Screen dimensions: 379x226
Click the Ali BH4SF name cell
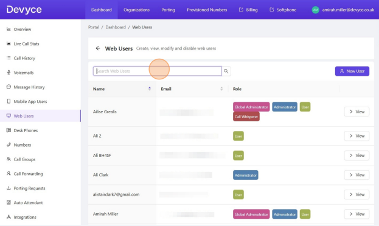[x=122, y=156]
